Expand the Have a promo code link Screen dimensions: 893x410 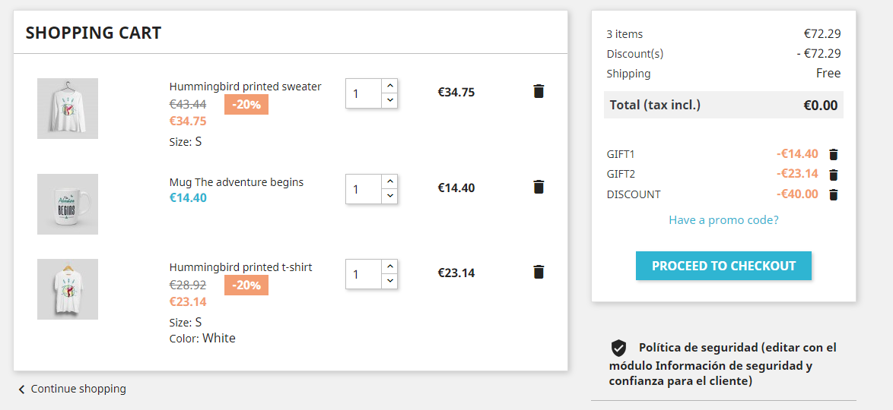pos(723,220)
